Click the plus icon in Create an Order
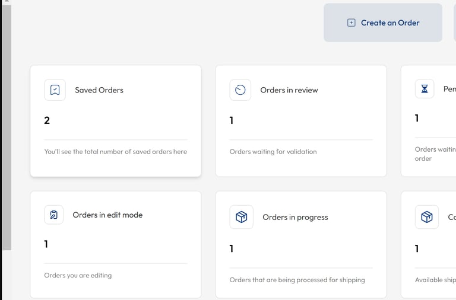The image size is (456, 300). pos(351,23)
